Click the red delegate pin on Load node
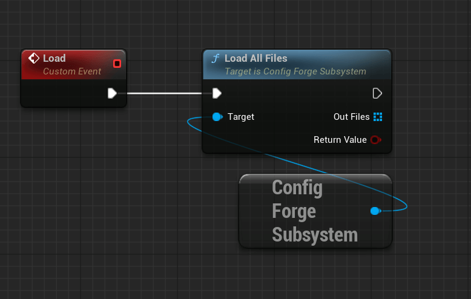 [x=117, y=64]
